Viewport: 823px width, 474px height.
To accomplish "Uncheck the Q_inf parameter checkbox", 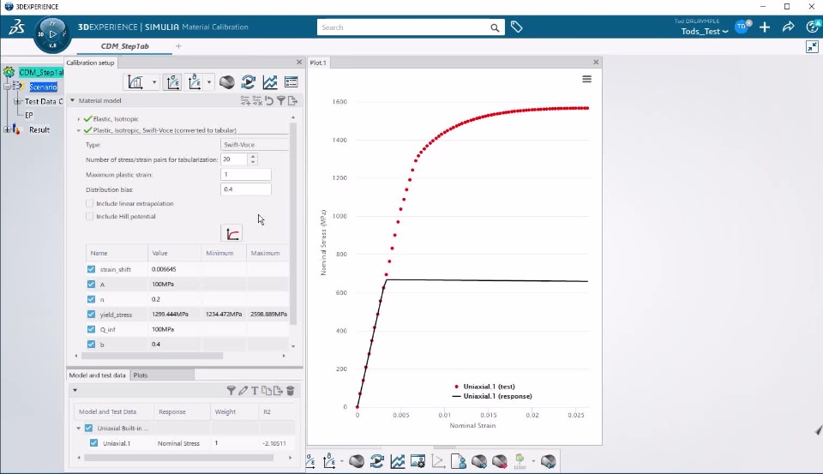I will (92, 329).
